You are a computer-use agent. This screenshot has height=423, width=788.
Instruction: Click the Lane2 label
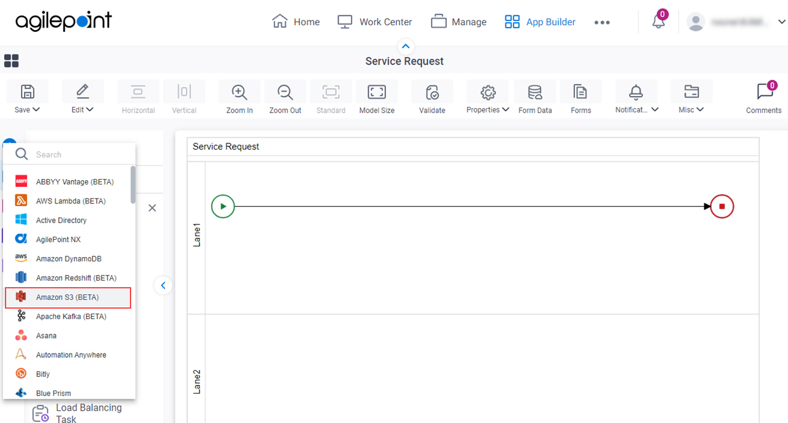197,381
